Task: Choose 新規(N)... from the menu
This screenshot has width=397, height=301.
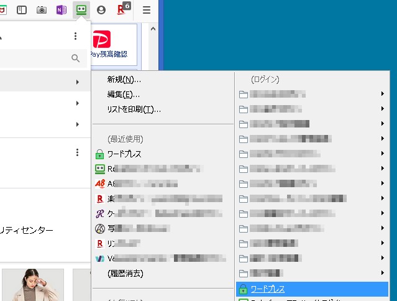Action: pyautogui.click(x=124, y=80)
